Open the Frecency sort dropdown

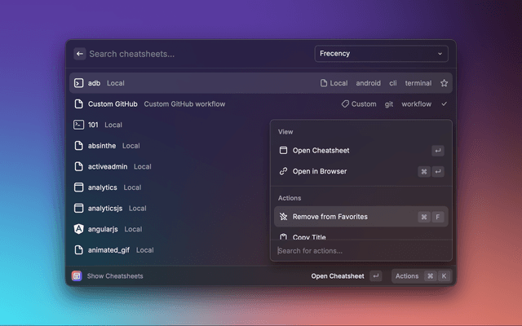click(381, 54)
